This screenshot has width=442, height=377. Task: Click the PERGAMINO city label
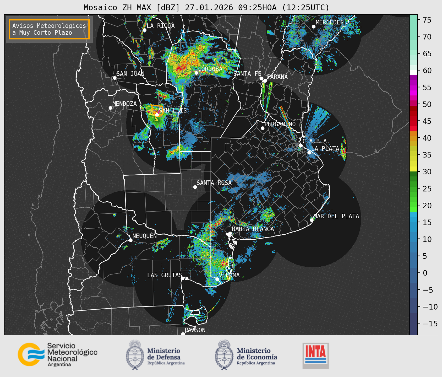pos(280,124)
